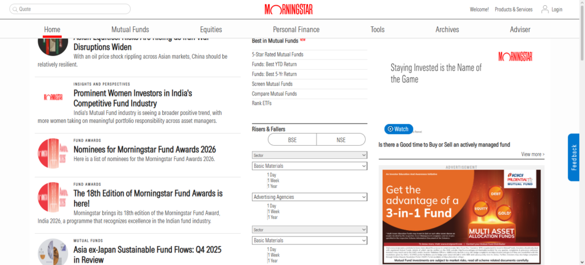Open Prominent Women Investors article headline
This screenshot has width=585, height=265.
pyautogui.click(x=133, y=98)
